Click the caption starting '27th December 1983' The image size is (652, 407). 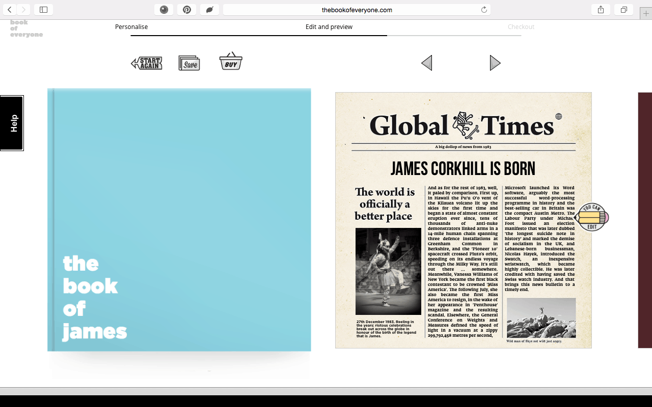pyautogui.click(x=387, y=329)
